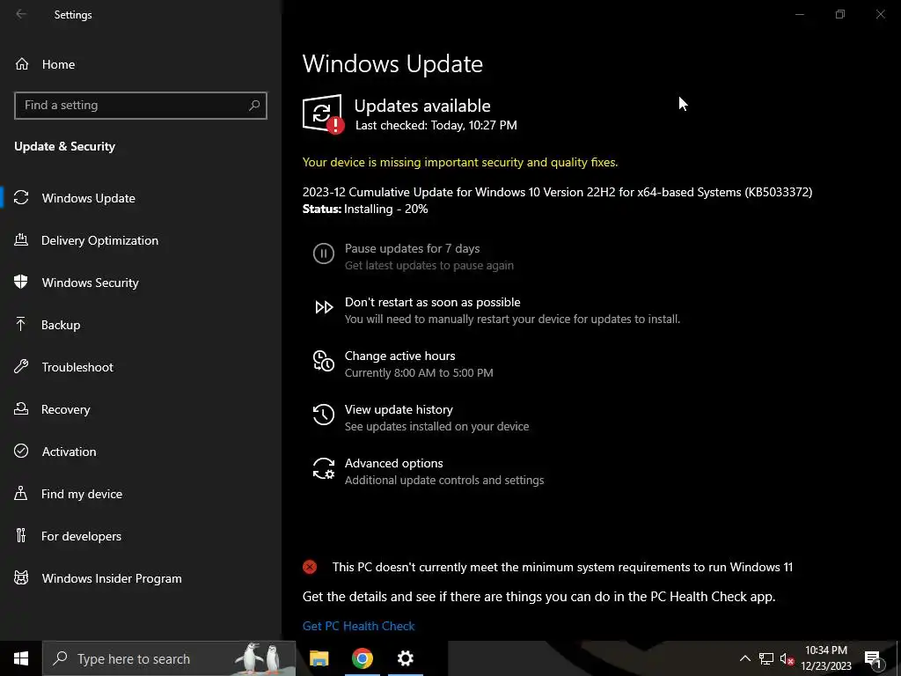Show hidden tray icons chevron
Screen dimensions: 901x676
(x=744, y=658)
